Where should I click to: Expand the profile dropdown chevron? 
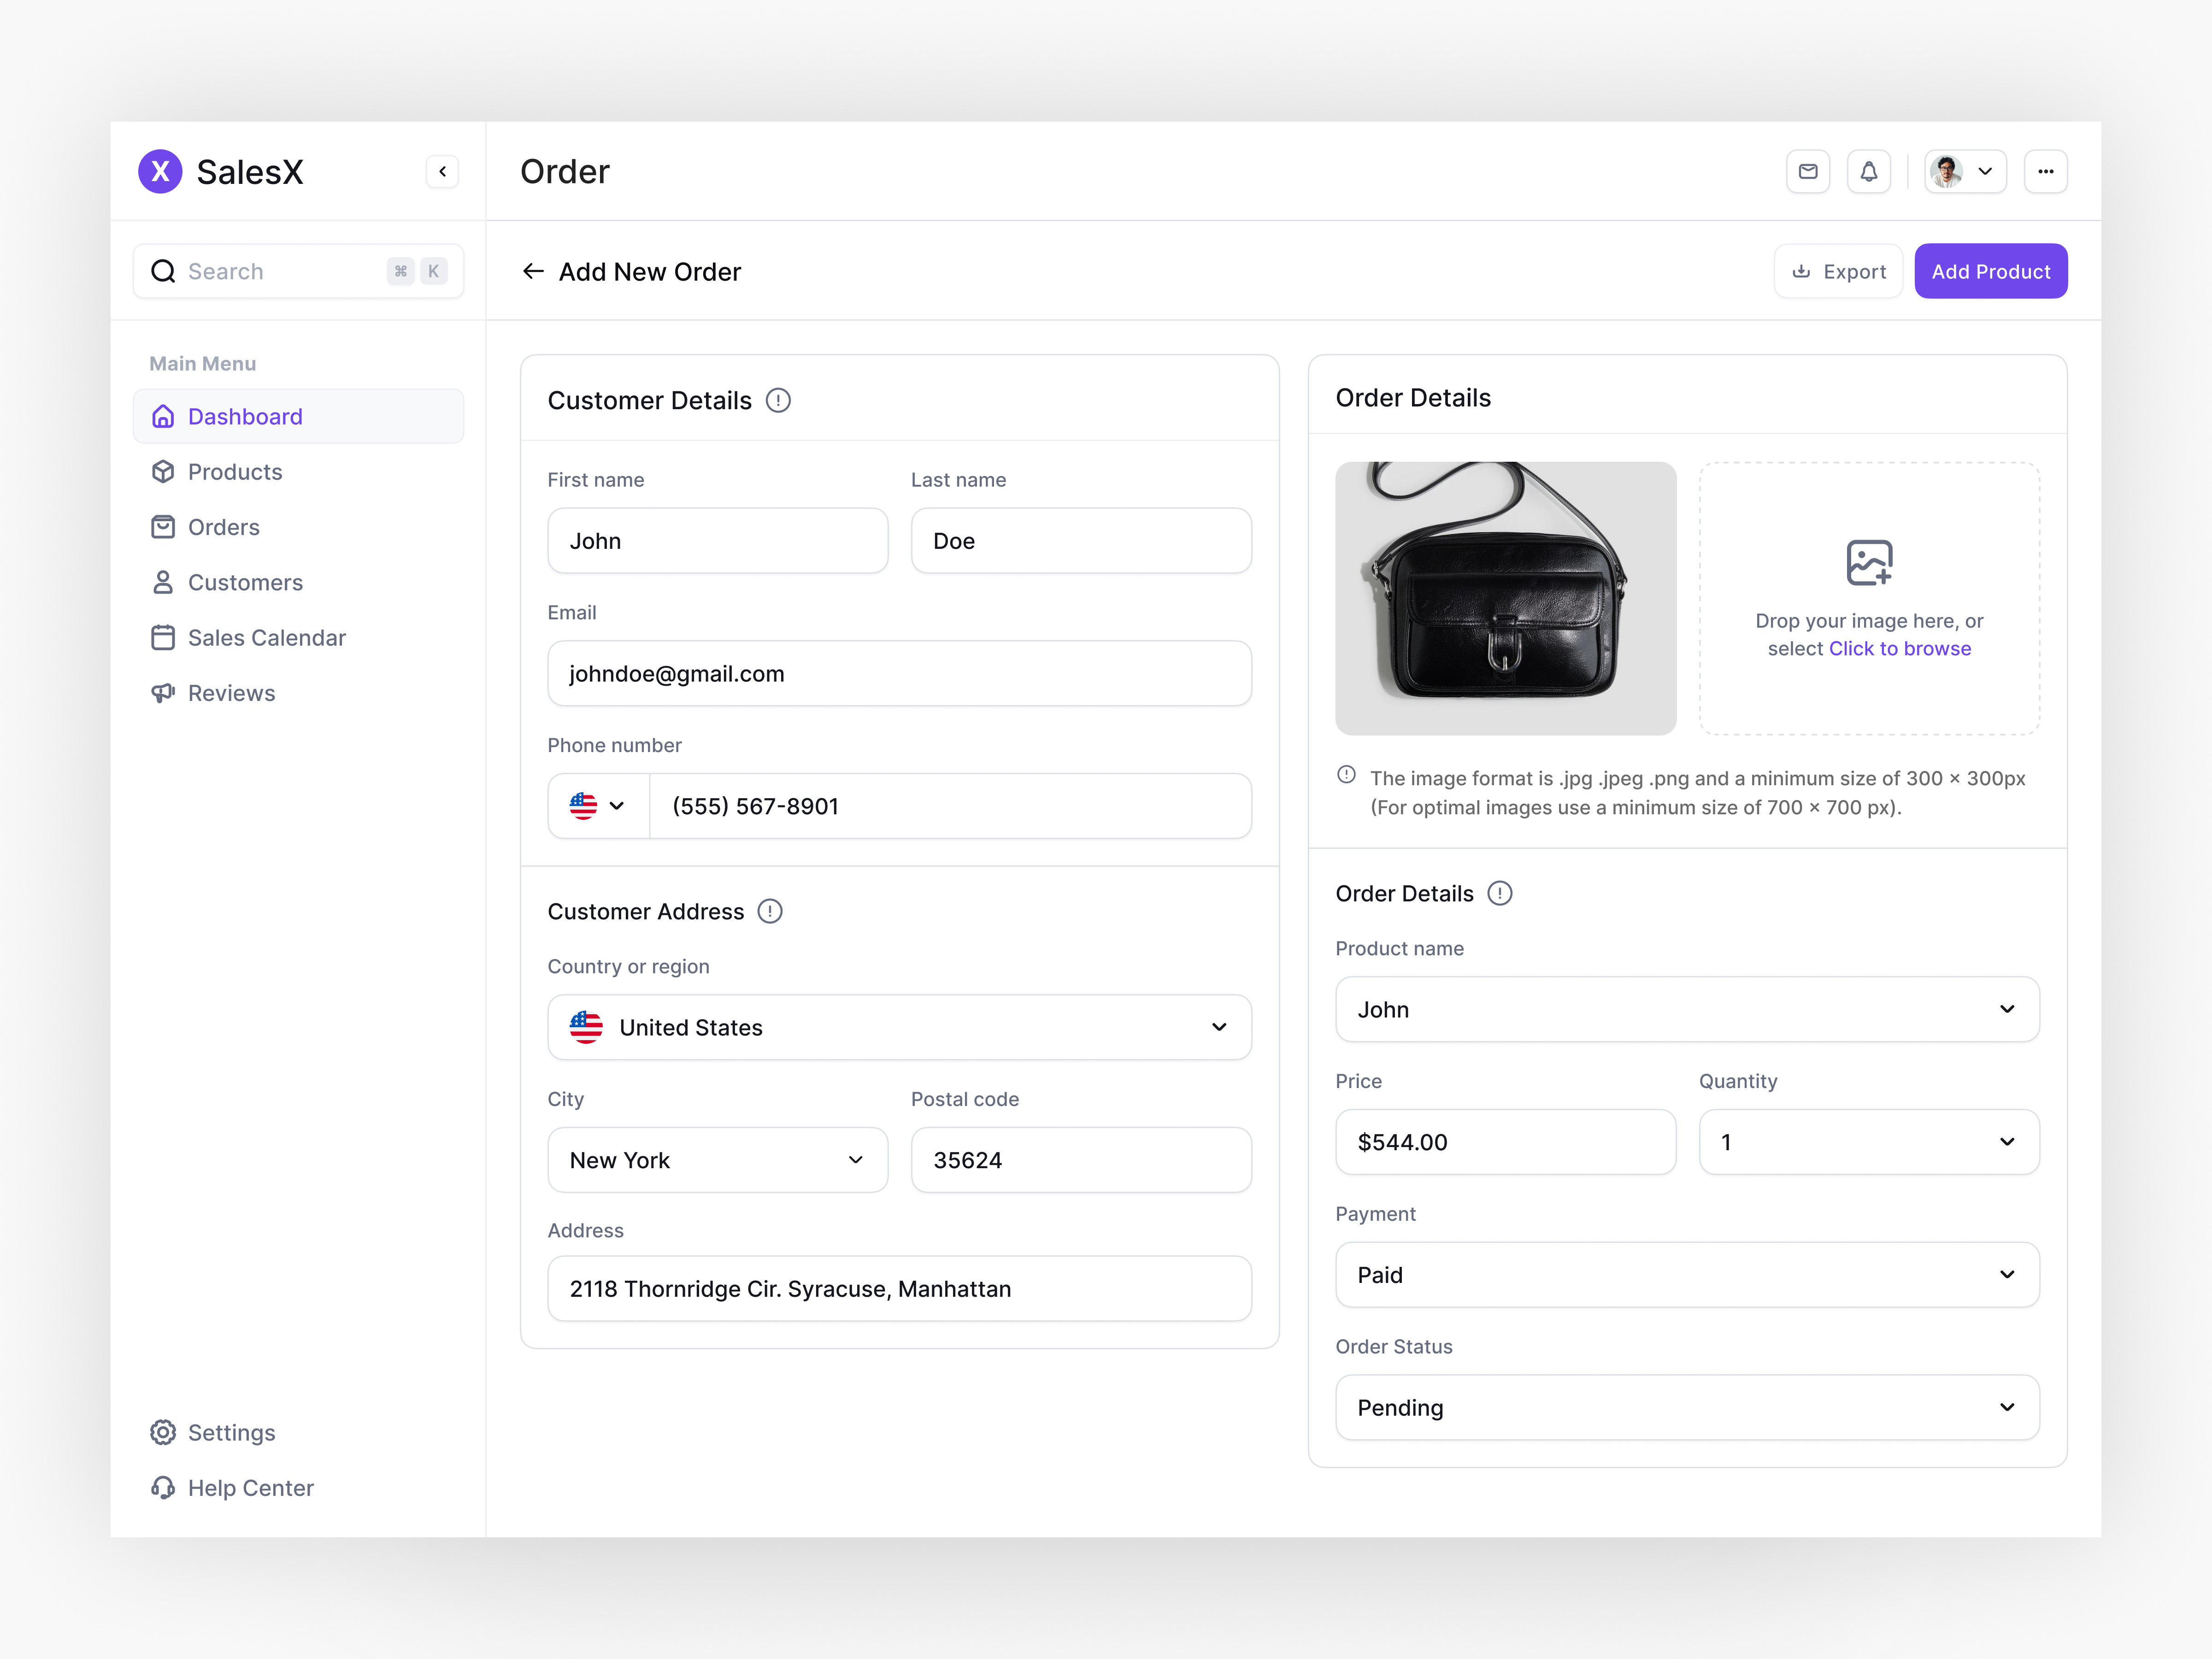tap(1985, 171)
